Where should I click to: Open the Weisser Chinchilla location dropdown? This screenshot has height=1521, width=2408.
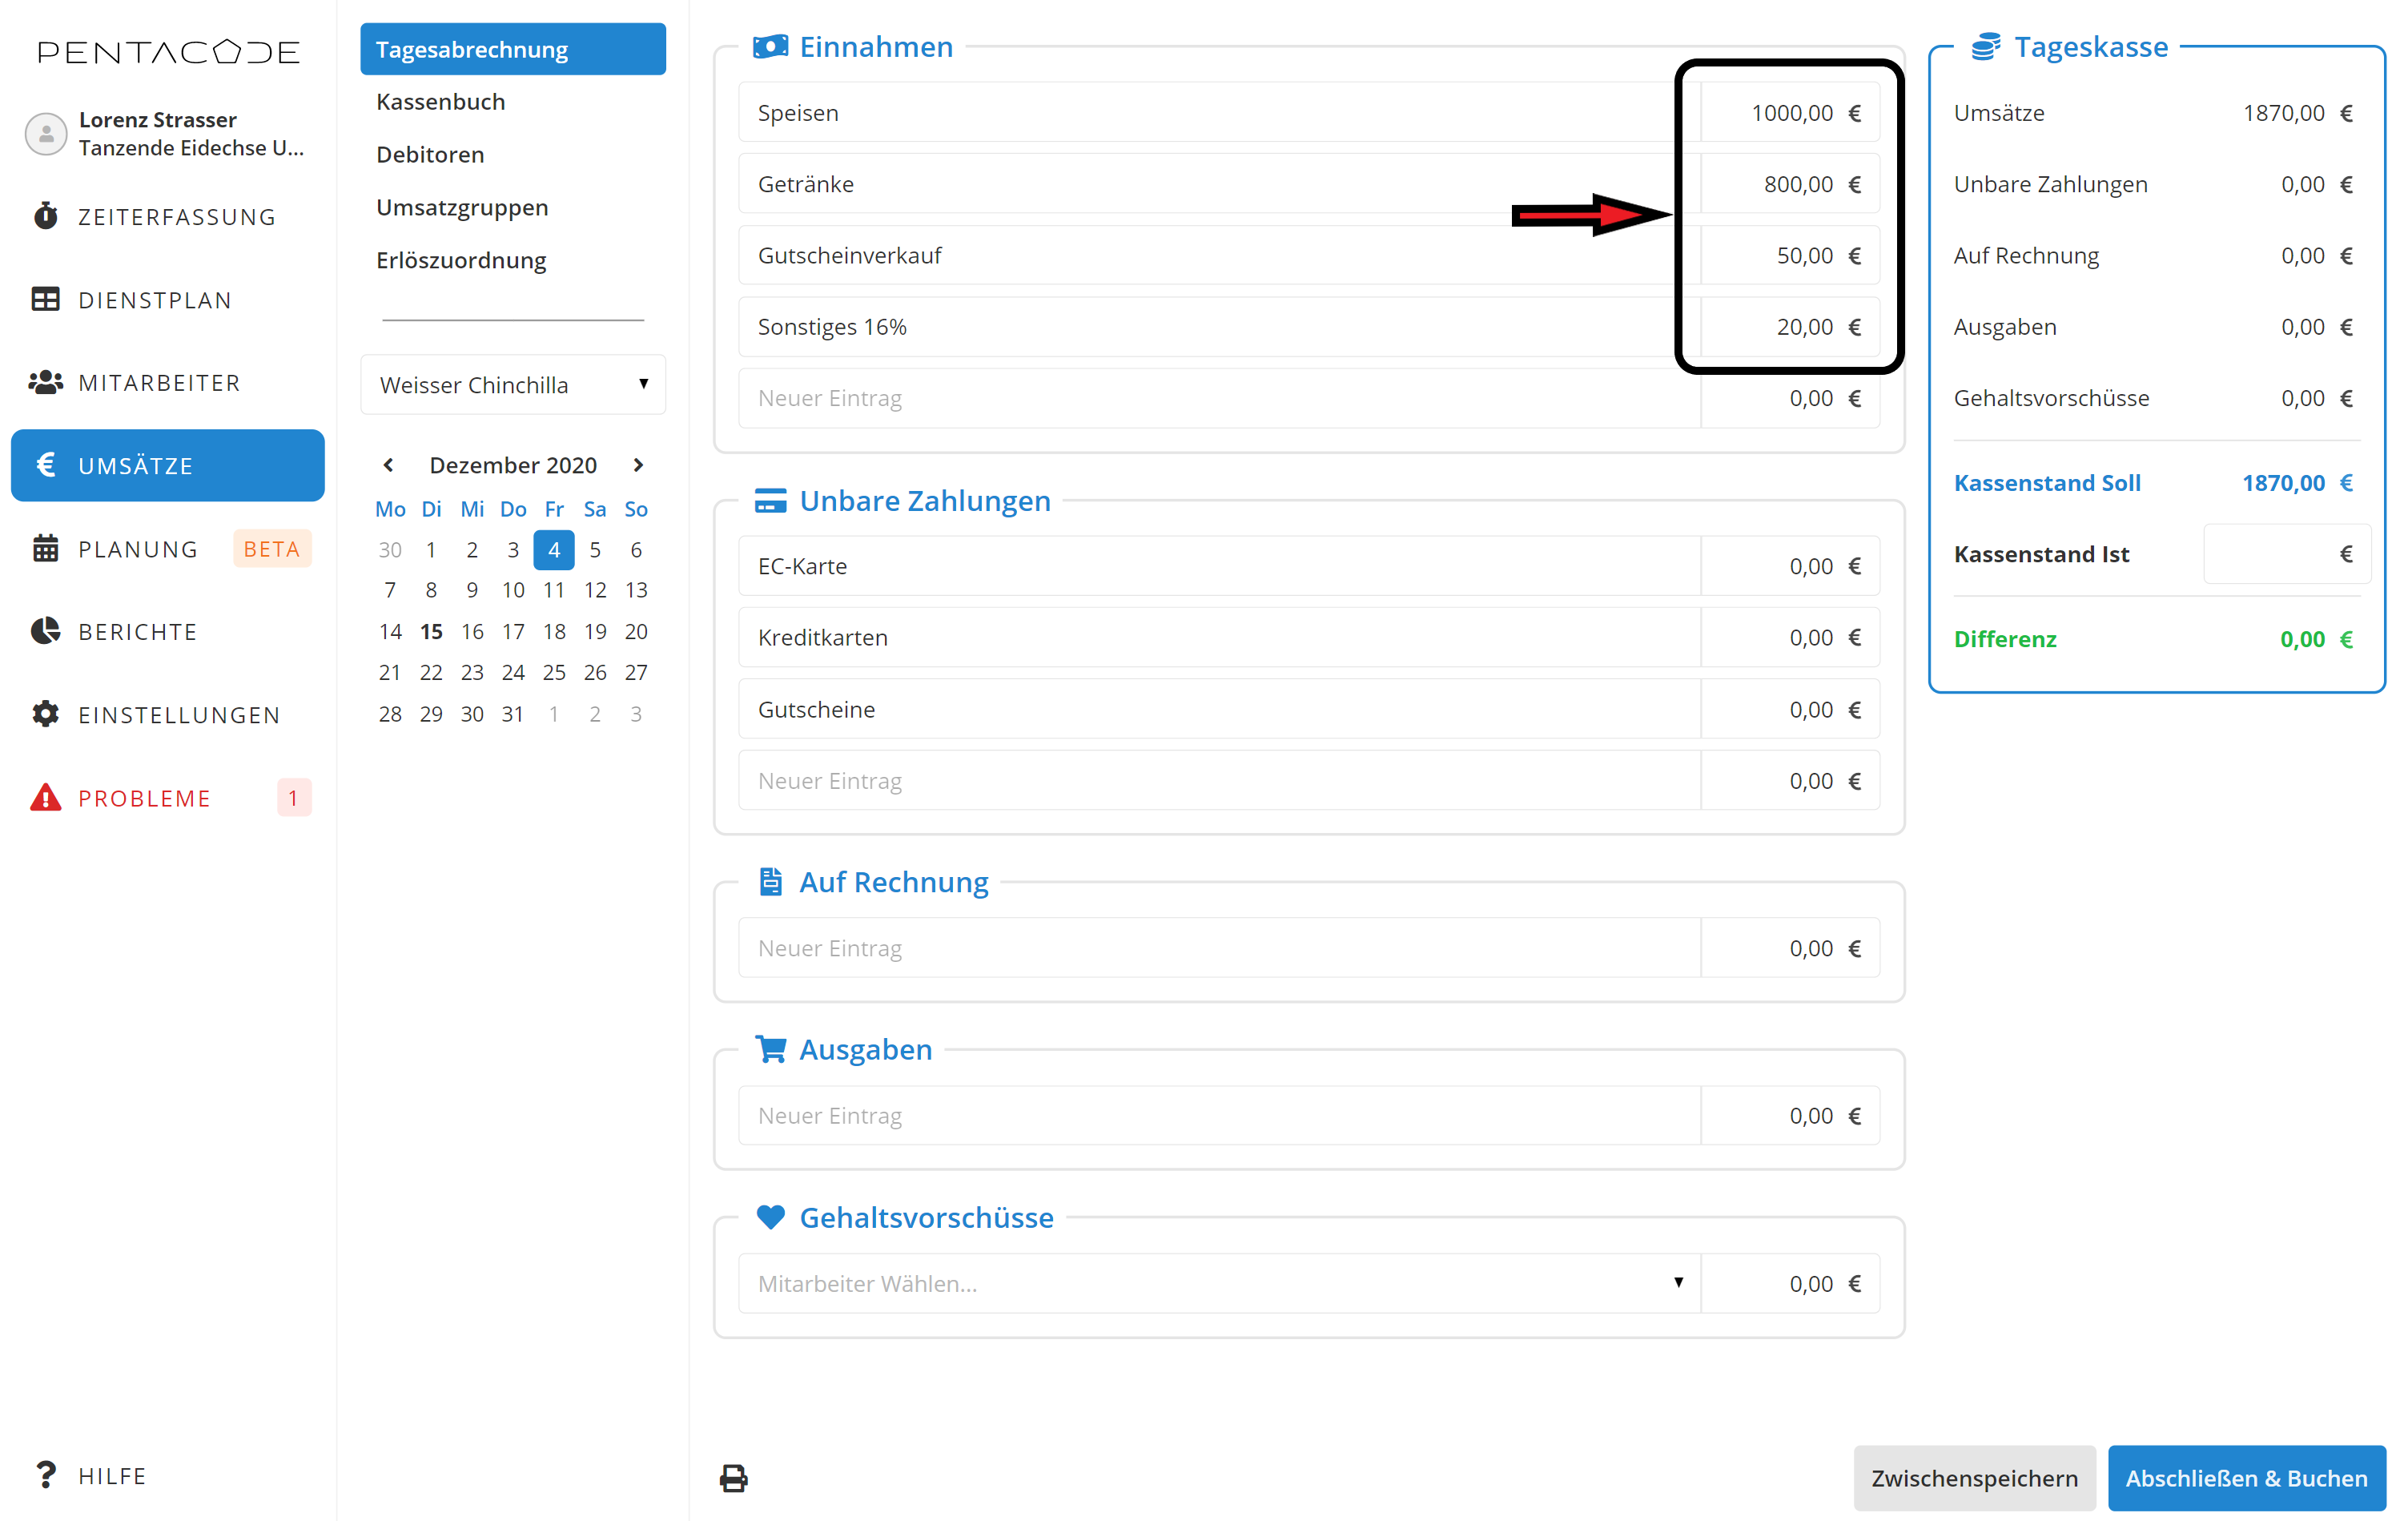coord(512,384)
